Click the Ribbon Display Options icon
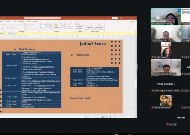The image size is (190, 135). click(x=121, y=18)
